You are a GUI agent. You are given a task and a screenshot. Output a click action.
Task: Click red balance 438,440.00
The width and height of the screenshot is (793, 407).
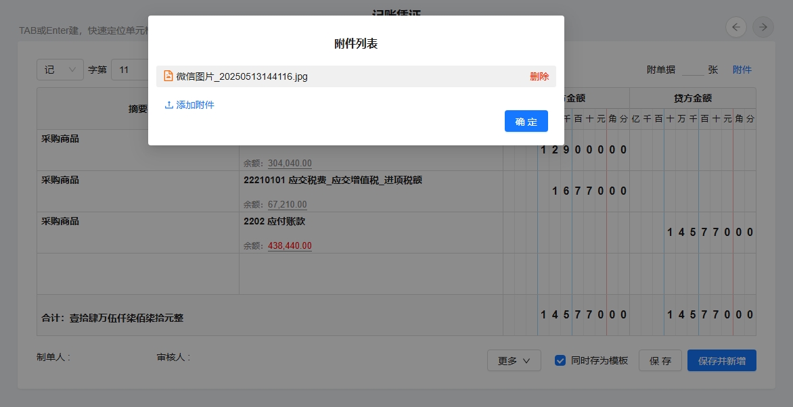(x=290, y=245)
